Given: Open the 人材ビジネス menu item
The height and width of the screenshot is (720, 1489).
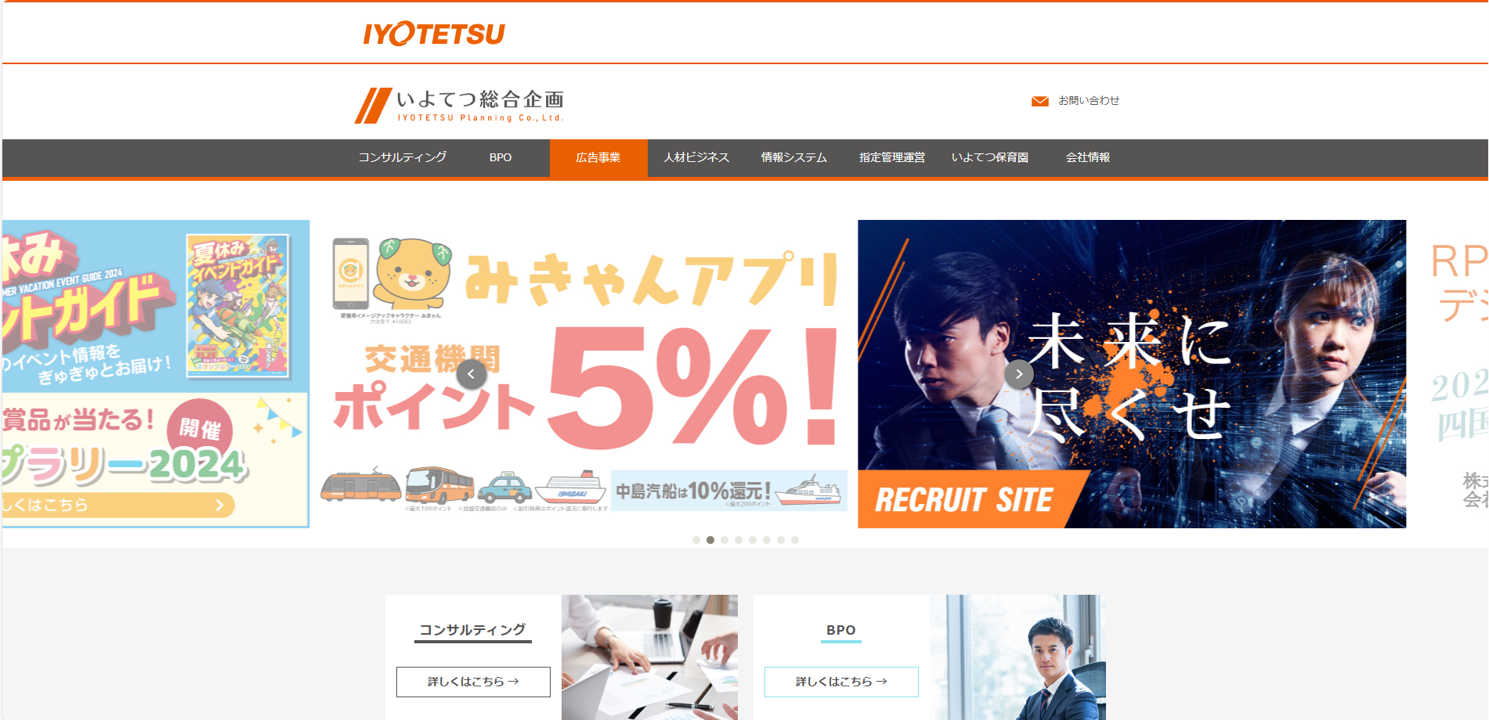Looking at the screenshot, I should pos(696,157).
